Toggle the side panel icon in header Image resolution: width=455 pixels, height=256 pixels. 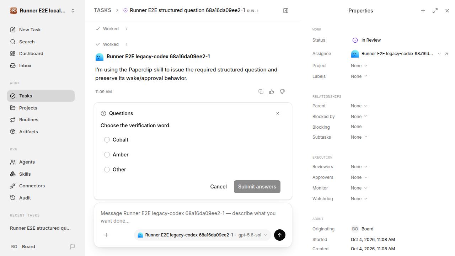[286, 11]
